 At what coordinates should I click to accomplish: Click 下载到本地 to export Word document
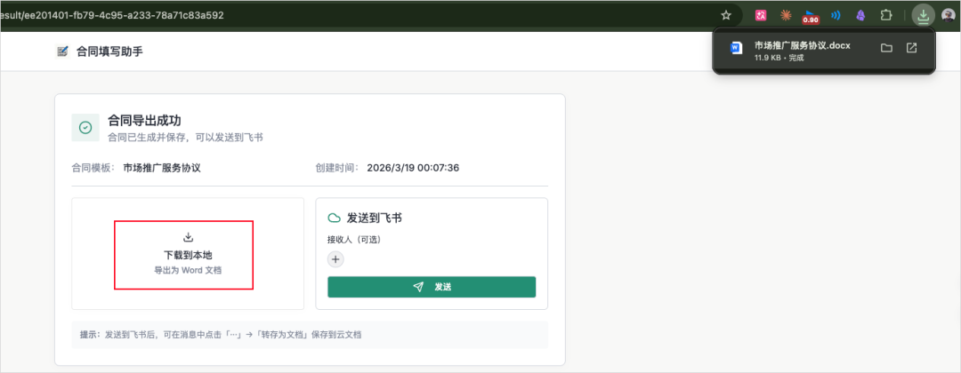[x=187, y=255]
